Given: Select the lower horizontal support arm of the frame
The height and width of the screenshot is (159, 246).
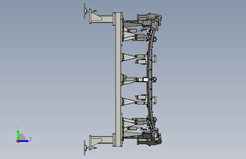Looking at the screenshot, I should click(102, 140).
